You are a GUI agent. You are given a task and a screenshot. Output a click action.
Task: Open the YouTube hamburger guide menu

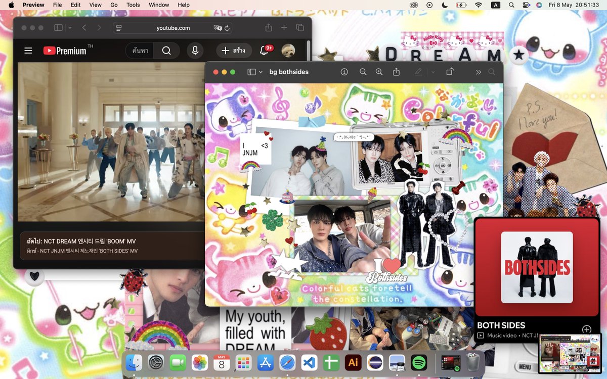tap(28, 51)
